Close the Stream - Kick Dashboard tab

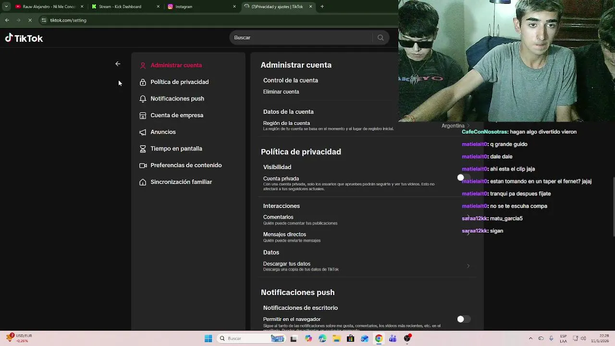[x=158, y=7]
